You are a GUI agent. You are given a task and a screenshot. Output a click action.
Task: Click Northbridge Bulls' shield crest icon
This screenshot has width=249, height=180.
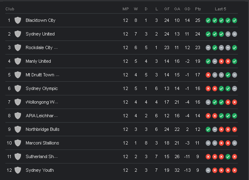click(x=18, y=129)
